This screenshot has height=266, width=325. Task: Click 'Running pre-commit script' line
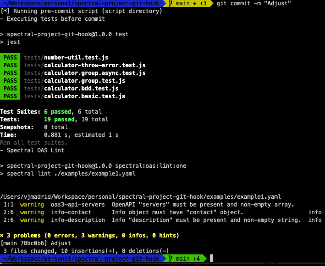point(81,11)
